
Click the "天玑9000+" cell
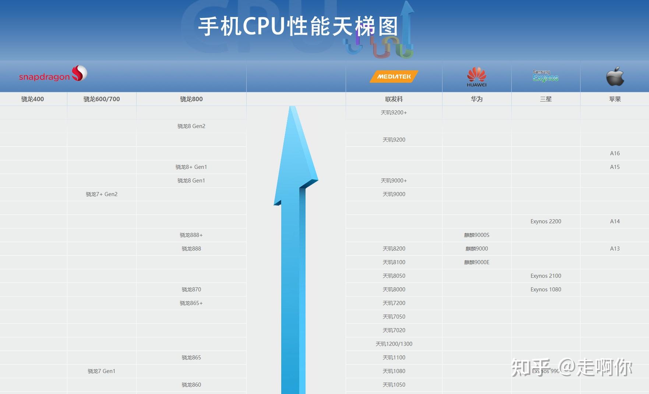(394, 181)
